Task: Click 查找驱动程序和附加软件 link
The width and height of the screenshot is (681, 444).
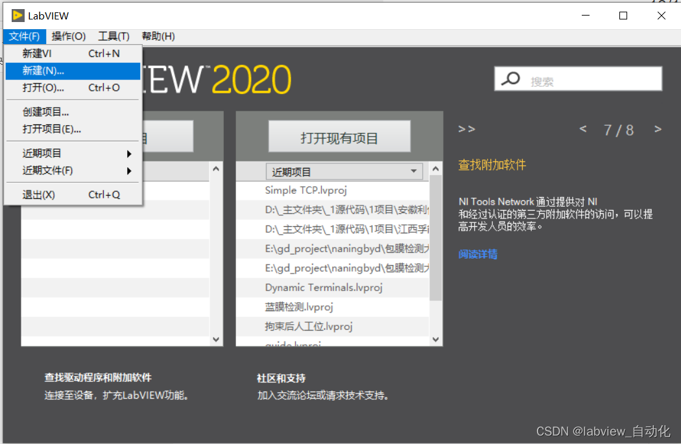Action: (98, 378)
